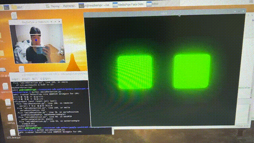Switch to the pi@raspberrypi terminal taskbar entry
Viewport: 254px width, 143px height.
(x=94, y=5)
